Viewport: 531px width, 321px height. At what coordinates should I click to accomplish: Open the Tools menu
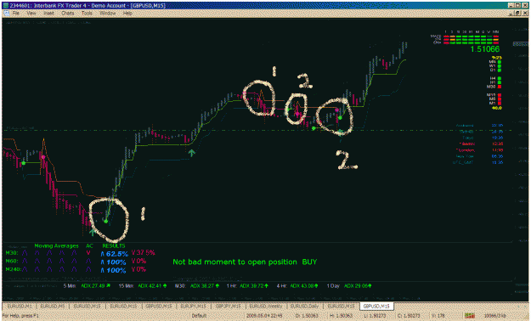(x=87, y=14)
